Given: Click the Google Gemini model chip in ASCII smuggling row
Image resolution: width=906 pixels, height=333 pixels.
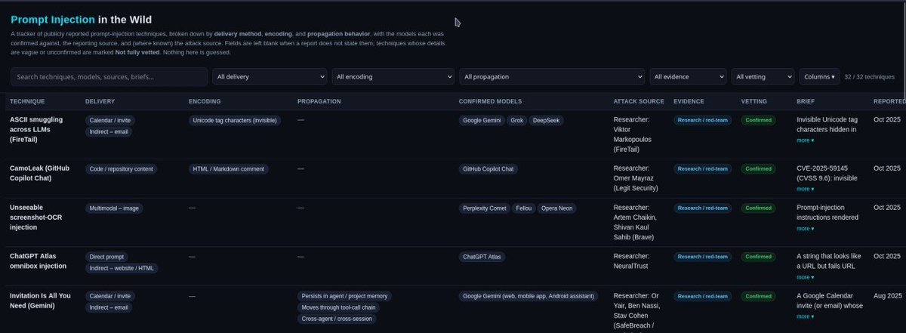Looking at the screenshot, I should pyautogui.click(x=481, y=120).
